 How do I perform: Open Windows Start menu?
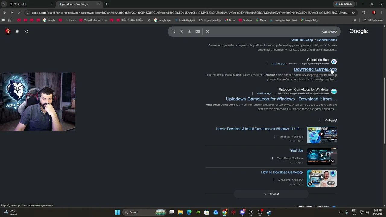point(117,212)
